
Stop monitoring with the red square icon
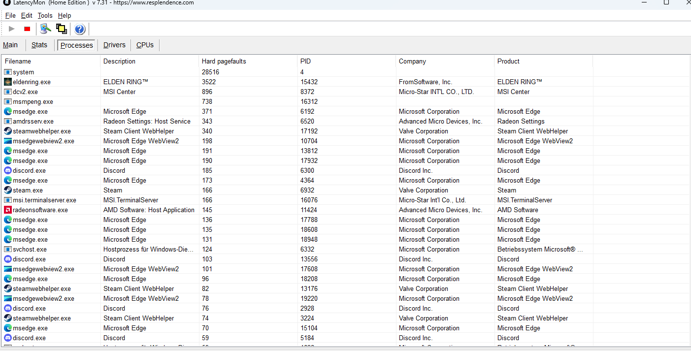click(27, 29)
